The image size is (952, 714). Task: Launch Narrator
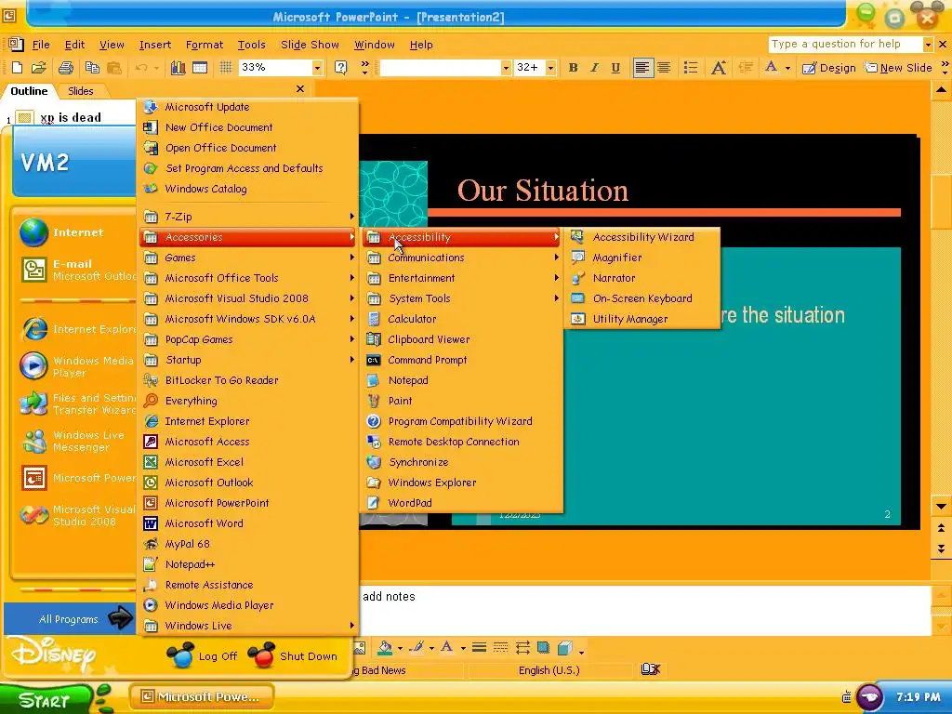641,278
